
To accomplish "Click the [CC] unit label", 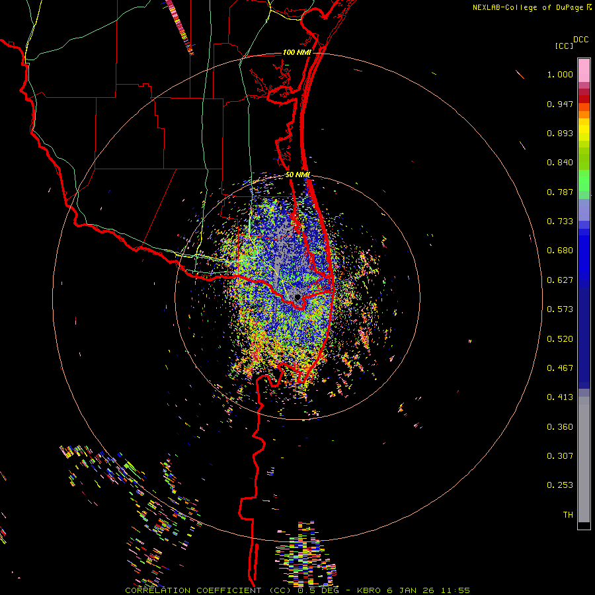I will (564, 46).
